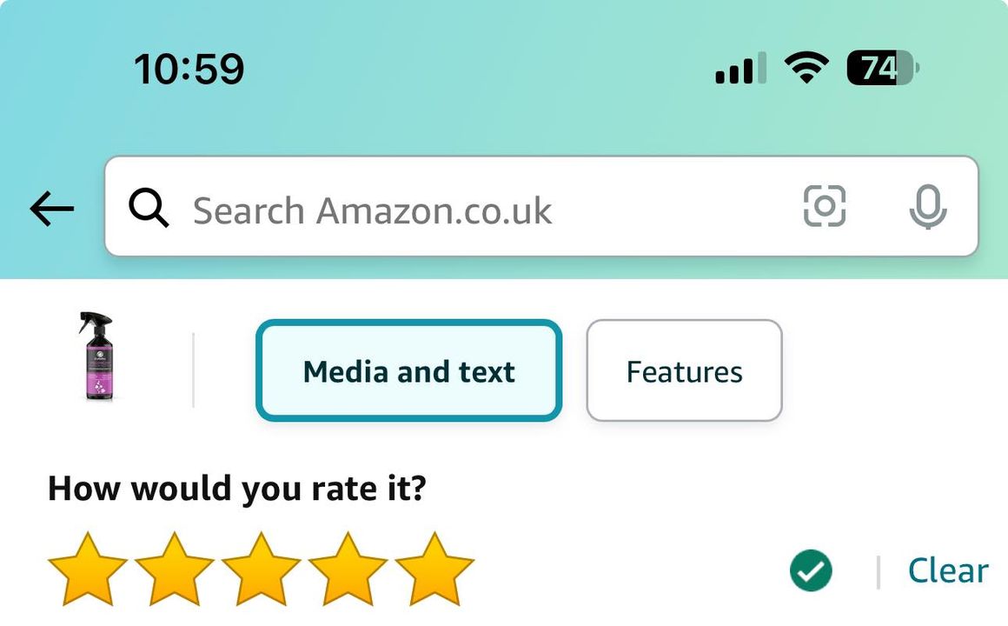Tap the Wi-Fi status icon
Screen dimensions: 1008x626
806,68
